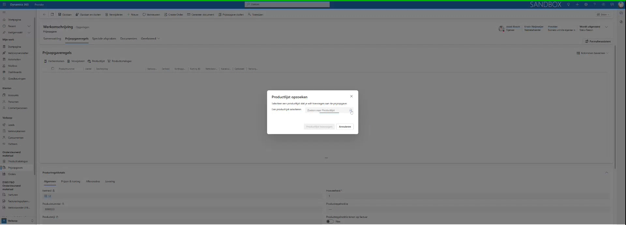Focus the Zoeken global search box
Image resolution: width=626 pixels, height=225 pixels.
pos(287,4)
